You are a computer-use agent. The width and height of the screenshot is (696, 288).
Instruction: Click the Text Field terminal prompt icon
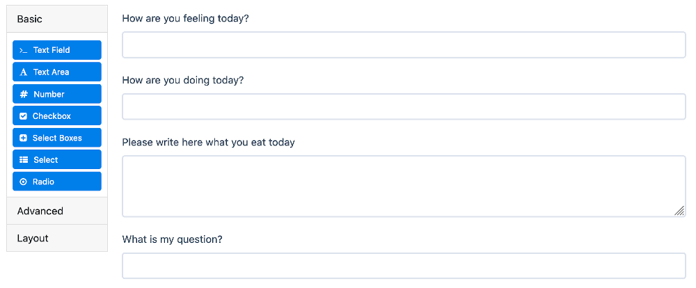coord(24,51)
